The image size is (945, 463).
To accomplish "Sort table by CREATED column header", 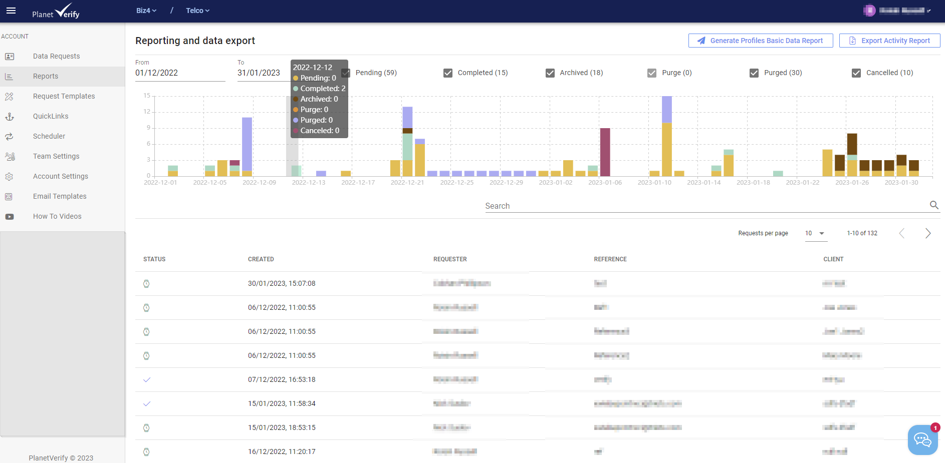I will 261,259.
